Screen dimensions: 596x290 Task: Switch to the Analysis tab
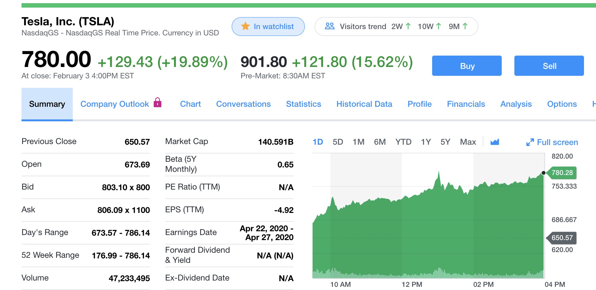(516, 104)
